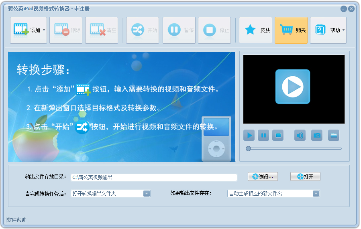Open the 皮肤 (Skin) star button

[x=255, y=30]
